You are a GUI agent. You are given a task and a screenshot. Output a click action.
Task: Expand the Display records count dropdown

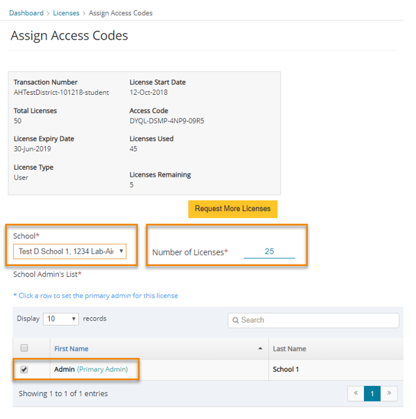coord(61,319)
